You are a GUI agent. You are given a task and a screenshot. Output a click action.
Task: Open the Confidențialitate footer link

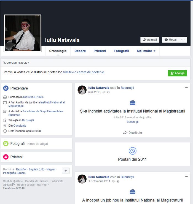[13, 181]
